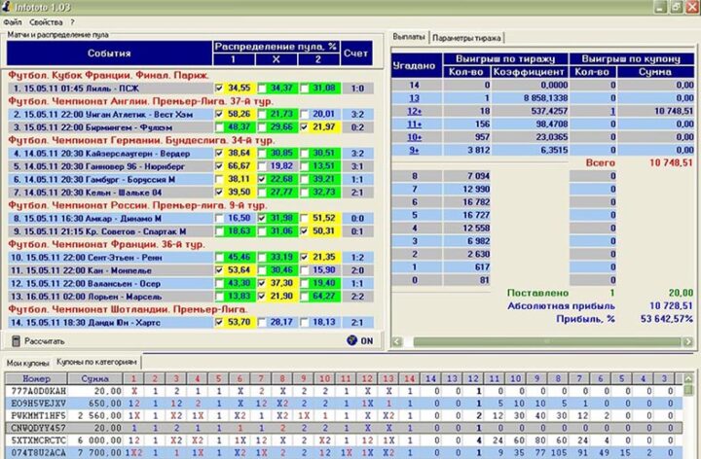Click the Infototo app icon in title bar

tap(9, 7)
